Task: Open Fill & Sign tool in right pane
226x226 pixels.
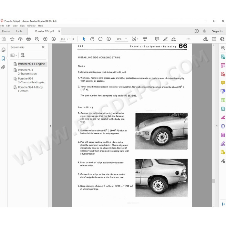Action: tap(223, 144)
